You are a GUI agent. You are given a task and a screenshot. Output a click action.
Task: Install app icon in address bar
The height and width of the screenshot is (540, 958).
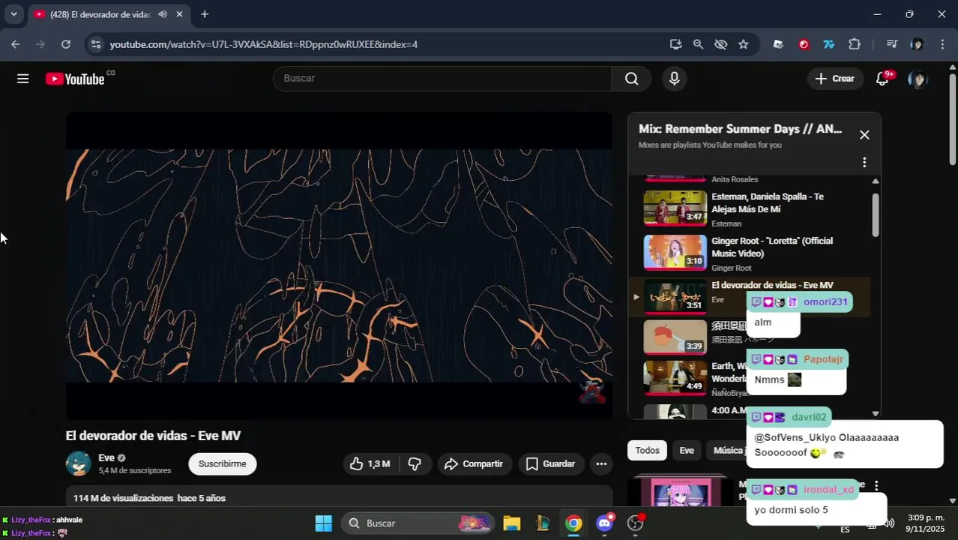point(675,44)
